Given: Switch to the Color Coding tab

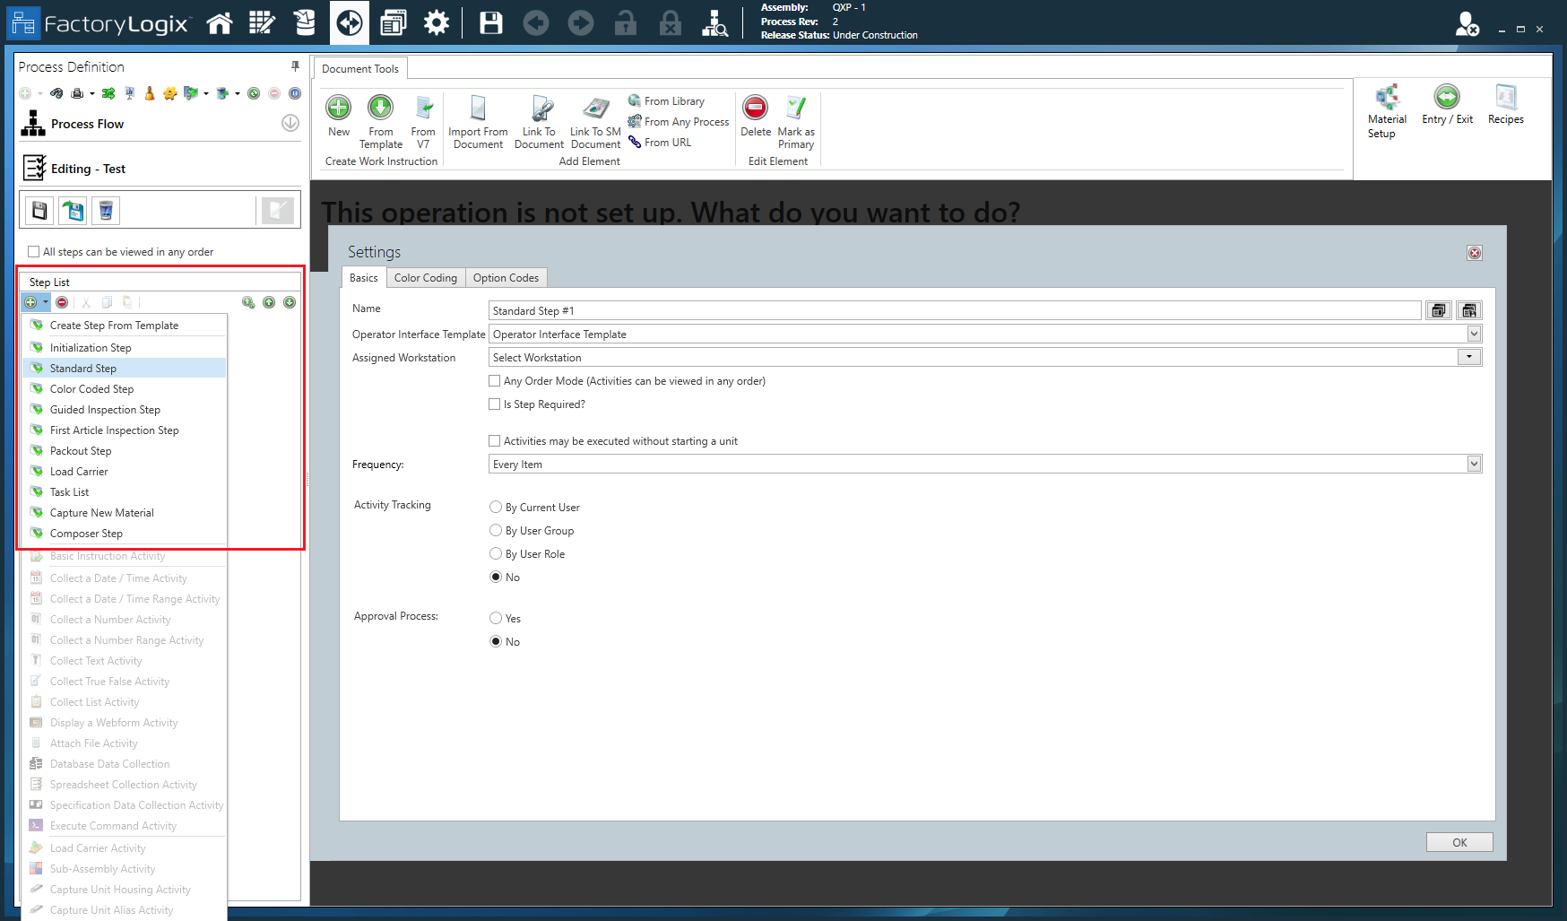Looking at the screenshot, I should 426,277.
